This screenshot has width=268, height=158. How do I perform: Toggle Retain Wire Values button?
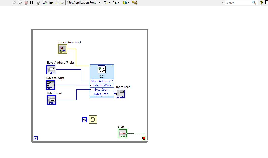(x=45, y=3)
